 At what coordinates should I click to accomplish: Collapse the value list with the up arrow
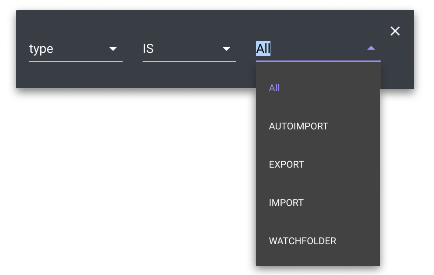coord(371,48)
